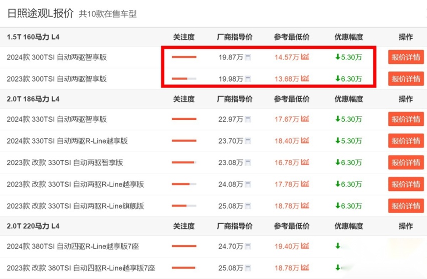This screenshot has height=279, width=427.
Task: Open calculator icon beside 19.87万 price
Action: (248, 57)
